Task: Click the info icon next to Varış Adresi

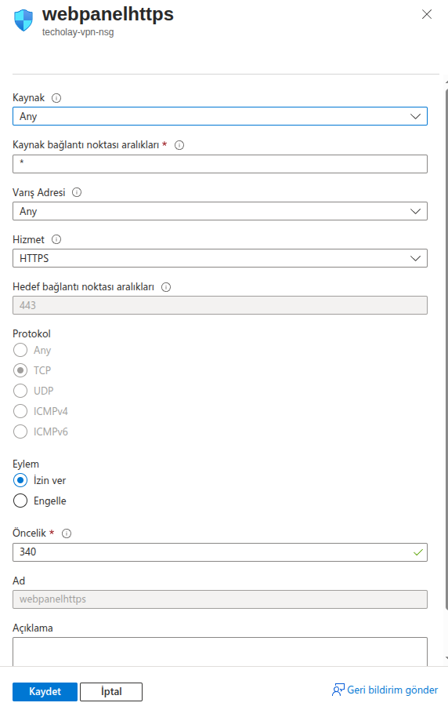Action: 77,192
